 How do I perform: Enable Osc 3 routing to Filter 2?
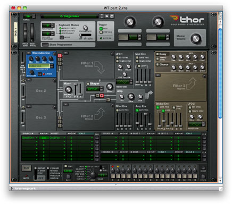coord(60,125)
